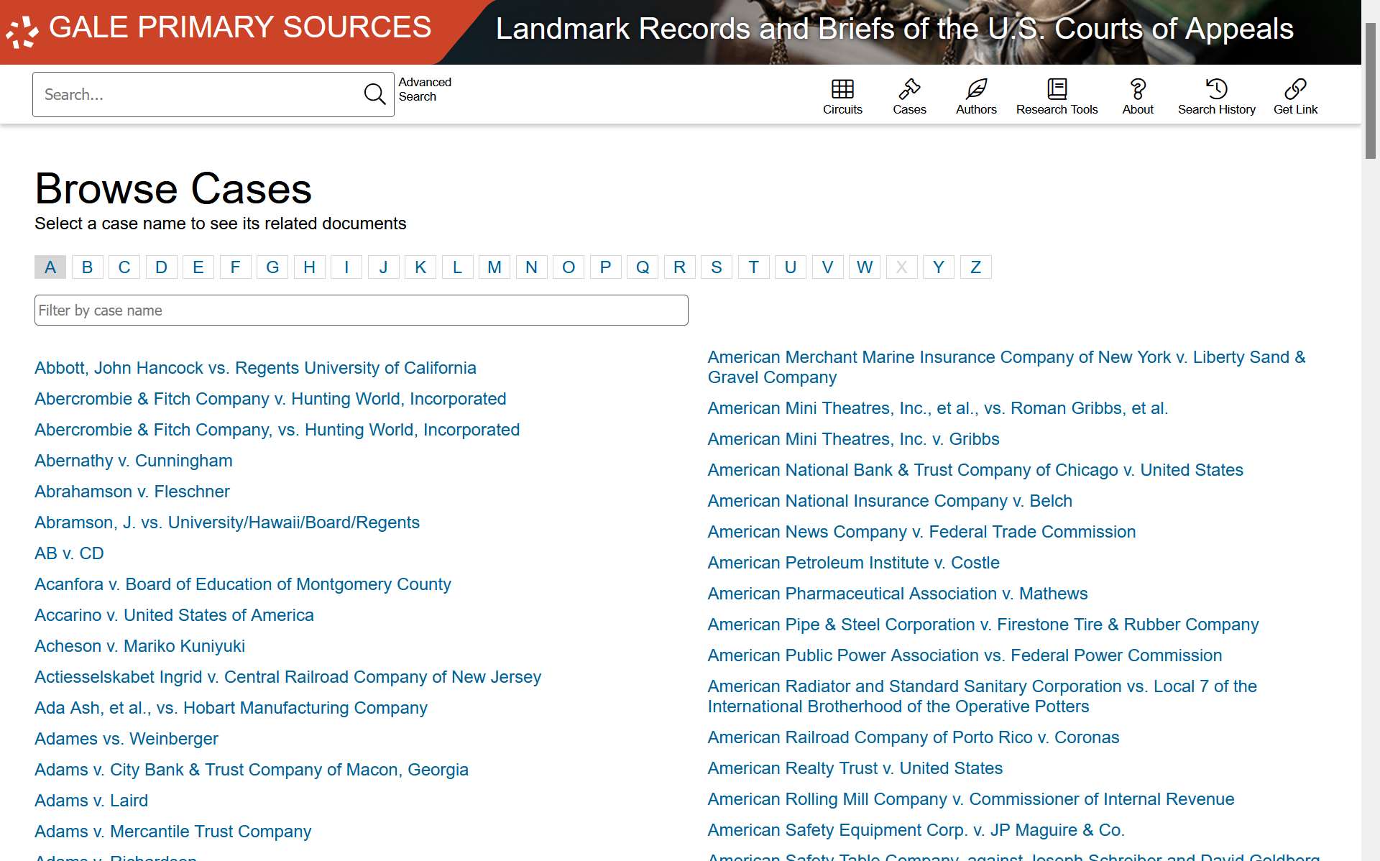This screenshot has width=1380, height=861.
Task: Open Abernathy v. Cunningham case
Action: 134,461
